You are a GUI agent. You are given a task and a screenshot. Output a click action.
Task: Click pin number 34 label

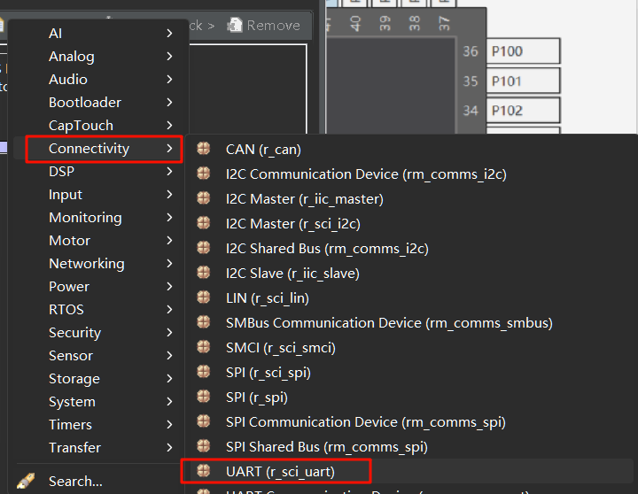471,111
